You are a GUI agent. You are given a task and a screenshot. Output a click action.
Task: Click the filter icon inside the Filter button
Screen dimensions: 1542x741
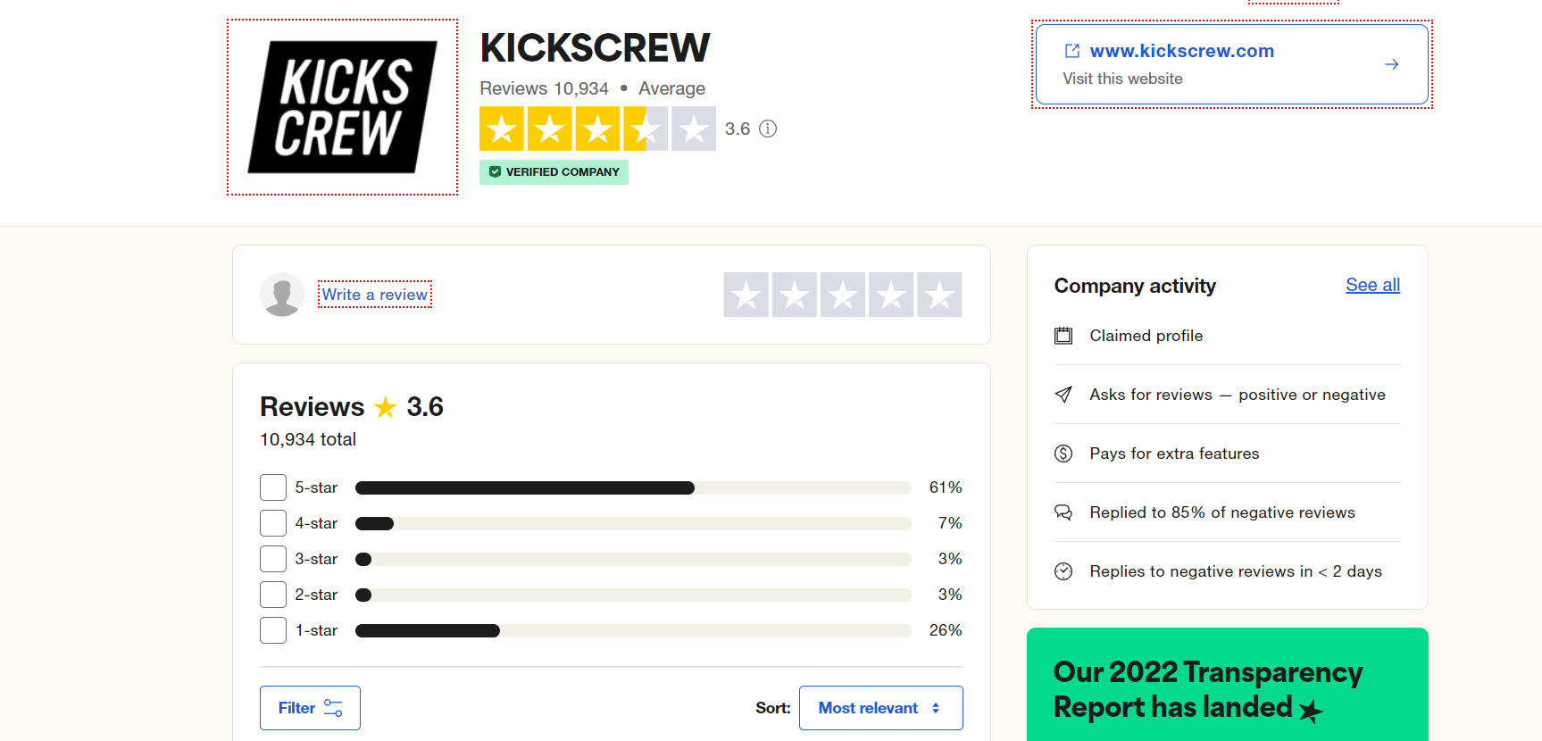coord(333,707)
